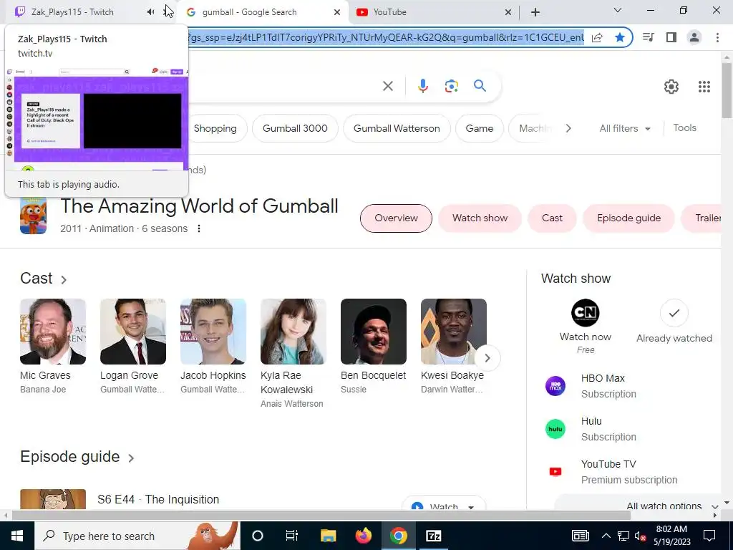The image size is (733, 550).
Task: Mute the Twitch tab audio speaker icon
Action: (x=150, y=11)
